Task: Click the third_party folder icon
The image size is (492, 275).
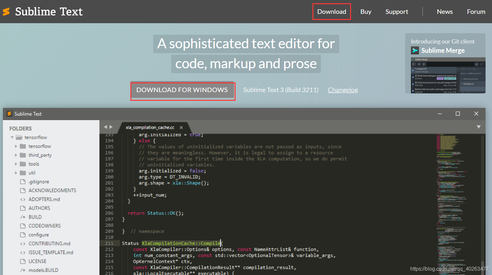Action: pos(23,155)
